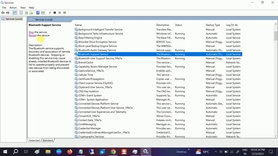Select CaptureService_1f9a7a row

(x=158, y=71)
